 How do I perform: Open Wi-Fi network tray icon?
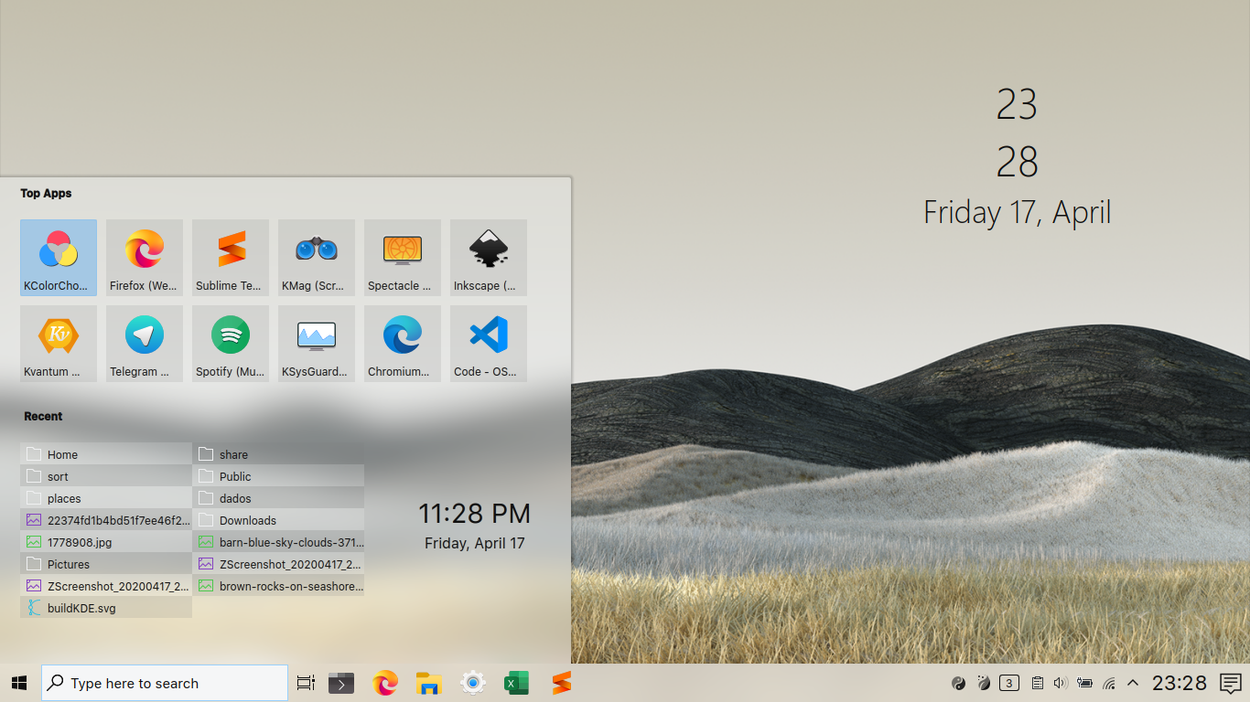(1109, 683)
